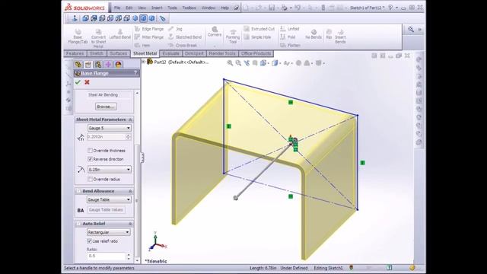Open the Insert menu
Image resolution: width=487 pixels, height=274 pixels.
(x=157, y=8)
